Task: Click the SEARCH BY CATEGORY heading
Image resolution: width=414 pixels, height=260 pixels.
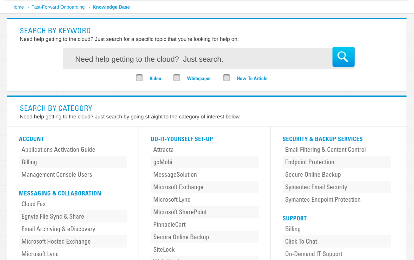Action: point(56,108)
